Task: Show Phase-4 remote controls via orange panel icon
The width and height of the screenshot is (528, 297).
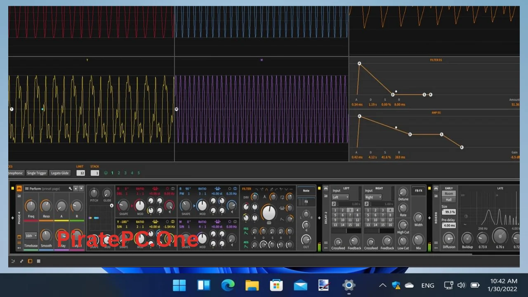Action: (19, 237)
